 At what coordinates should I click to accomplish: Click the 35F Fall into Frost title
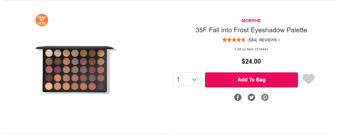[251, 30]
